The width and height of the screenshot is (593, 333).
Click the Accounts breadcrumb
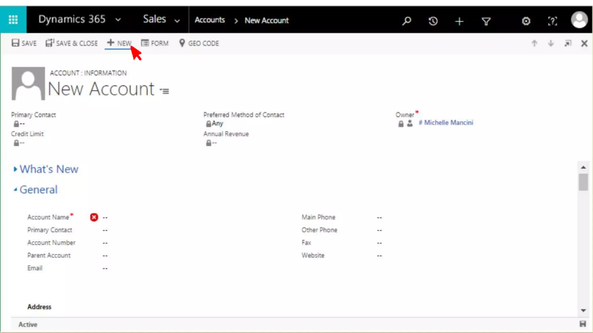tap(210, 20)
